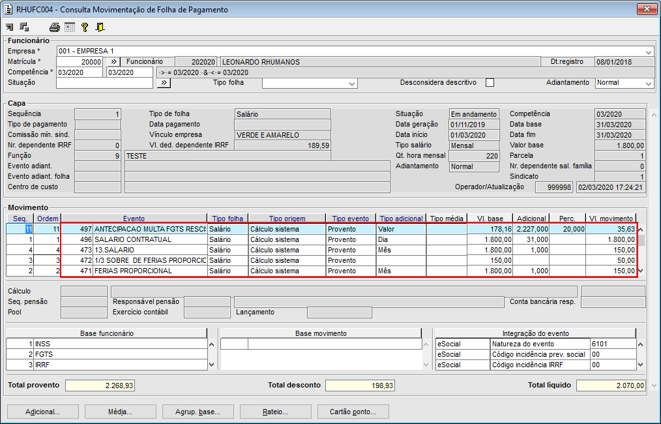
Task: Toggle the Desconsidera descritivo checkbox
Action: tap(490, 83)
